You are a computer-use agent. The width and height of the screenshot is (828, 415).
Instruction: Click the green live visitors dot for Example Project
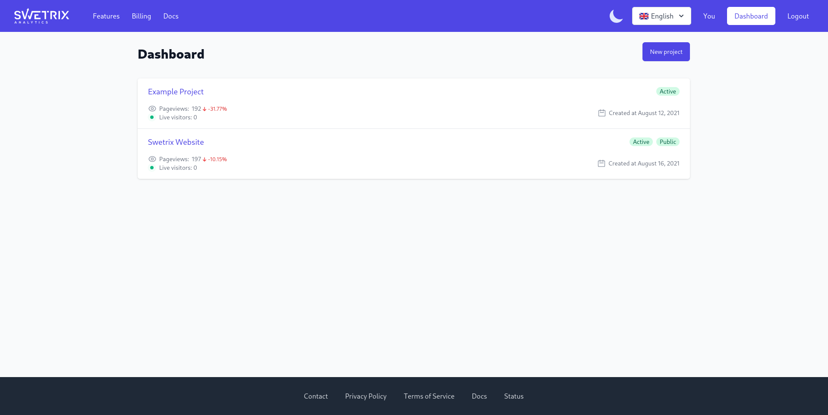tap(152, 117)
